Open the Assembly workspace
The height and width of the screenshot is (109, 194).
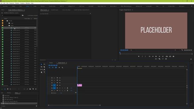[5, 6]
